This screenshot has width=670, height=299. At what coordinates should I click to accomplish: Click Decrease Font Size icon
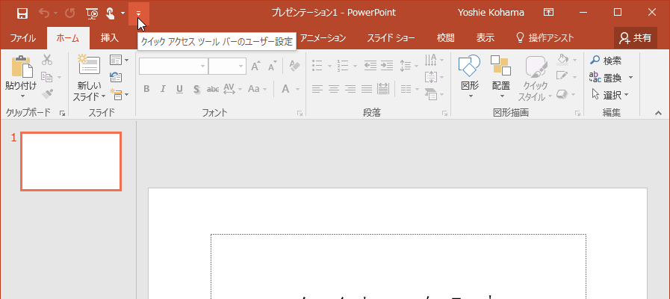point(272,67)
